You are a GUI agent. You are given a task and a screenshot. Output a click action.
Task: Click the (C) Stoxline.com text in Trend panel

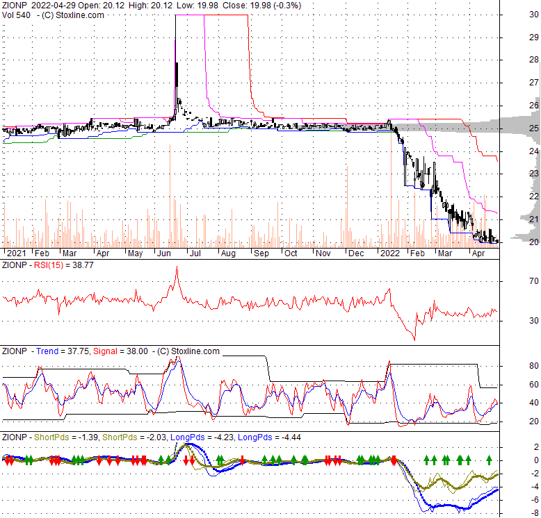coord(188,351)
